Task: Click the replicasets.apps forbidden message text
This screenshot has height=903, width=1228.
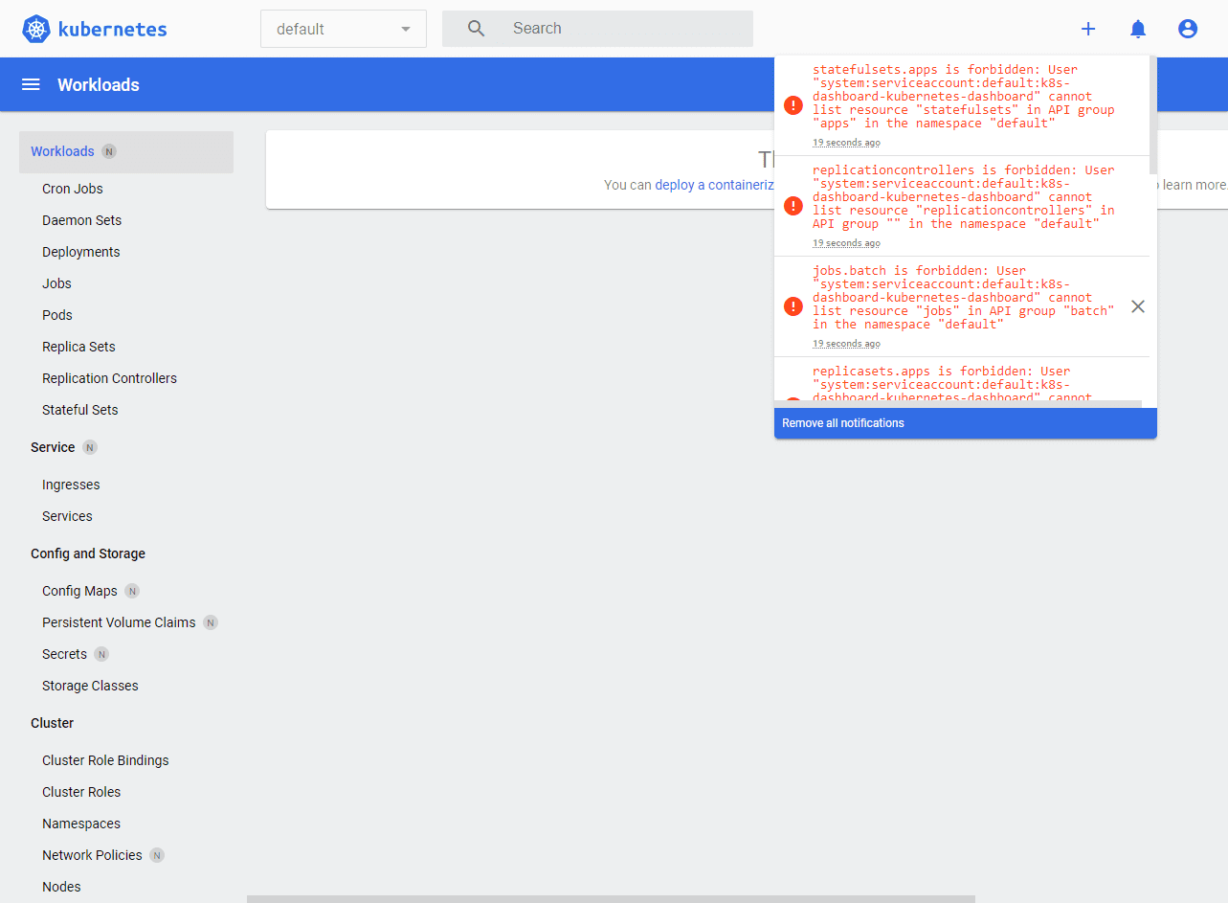Action: pyautogui.click(x=952, y=385)
